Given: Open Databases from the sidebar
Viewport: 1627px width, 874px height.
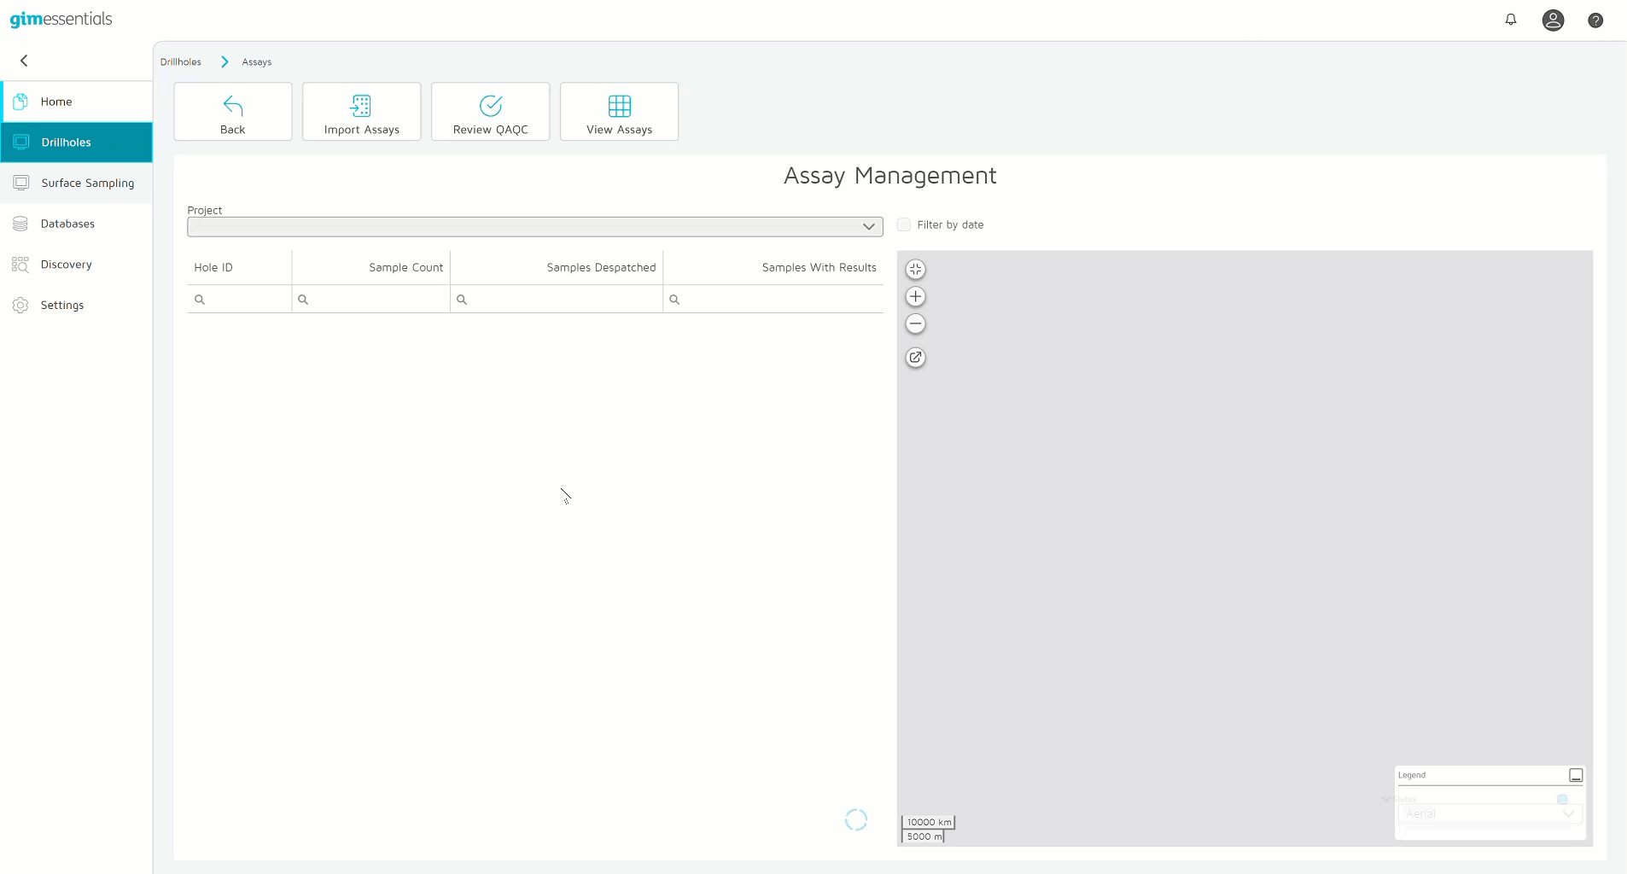Looking at the screenshot, I should click(67, 224).
